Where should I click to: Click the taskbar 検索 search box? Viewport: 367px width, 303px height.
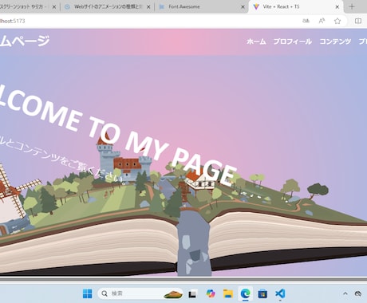[x=140, y=293]
